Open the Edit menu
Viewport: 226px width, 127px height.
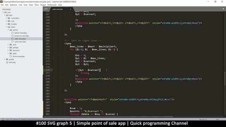click(x=7, y=5)
